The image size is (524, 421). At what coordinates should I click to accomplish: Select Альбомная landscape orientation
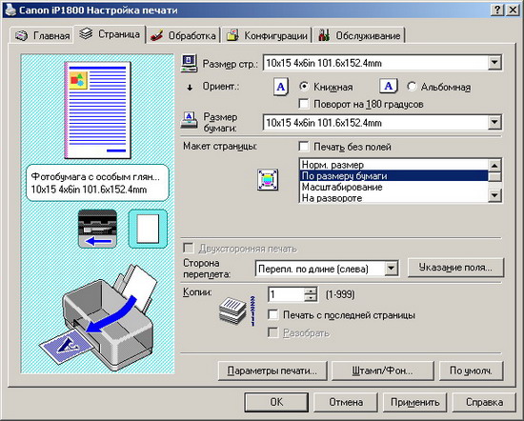pyautogui.click(x=412, y=87)
